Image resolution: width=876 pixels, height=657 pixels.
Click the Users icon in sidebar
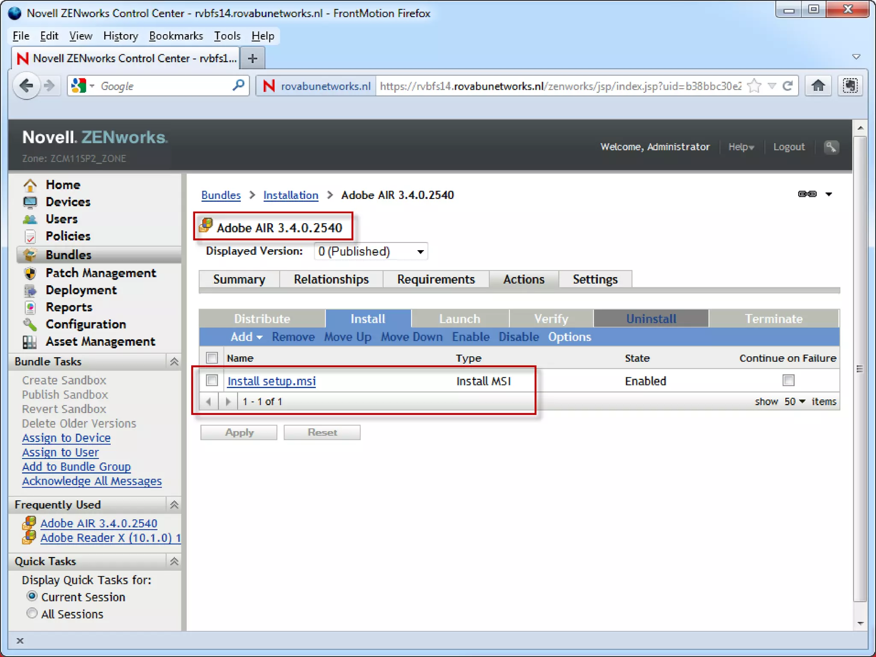click(x=30, y=219)
